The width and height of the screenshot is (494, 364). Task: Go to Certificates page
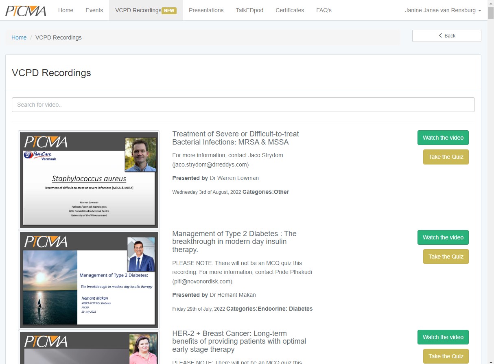tap(290, 10)
